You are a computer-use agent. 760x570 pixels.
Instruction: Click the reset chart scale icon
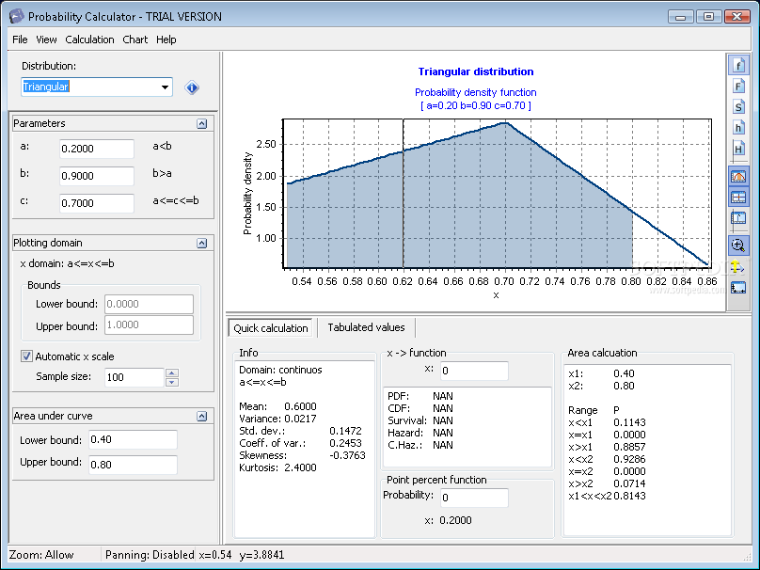[x=738, y=288]
